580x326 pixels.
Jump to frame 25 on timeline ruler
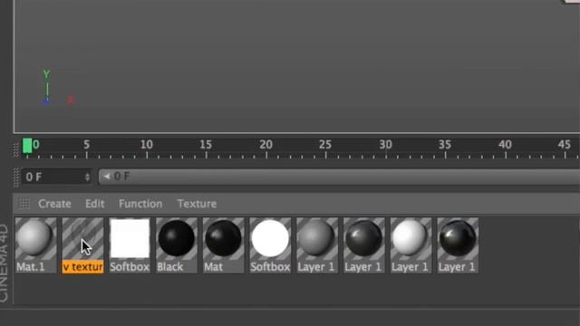(x=325, y=145)
